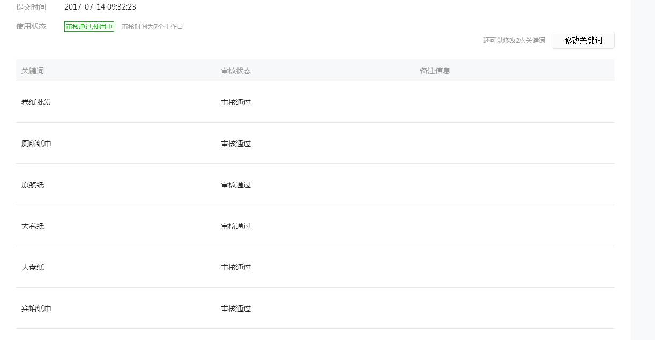Select the 审核通过 status beside 宾馆纸巾
This screenshot has width=655, height=340.
point(236,308)
